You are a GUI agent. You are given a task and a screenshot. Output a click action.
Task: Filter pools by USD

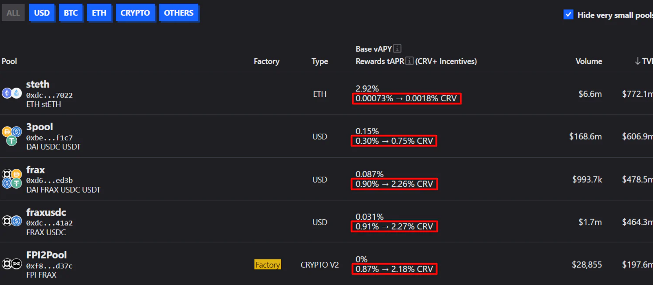click(x=42, y=13)
